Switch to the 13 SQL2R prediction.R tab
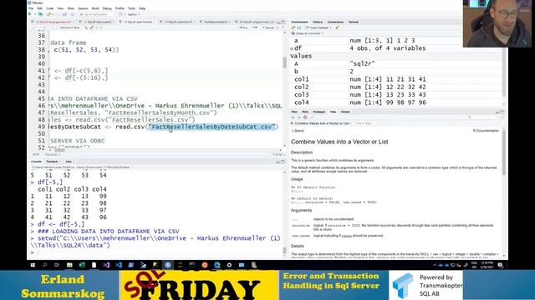The height and width of the screenshot is (300, 535). point(178,22)
